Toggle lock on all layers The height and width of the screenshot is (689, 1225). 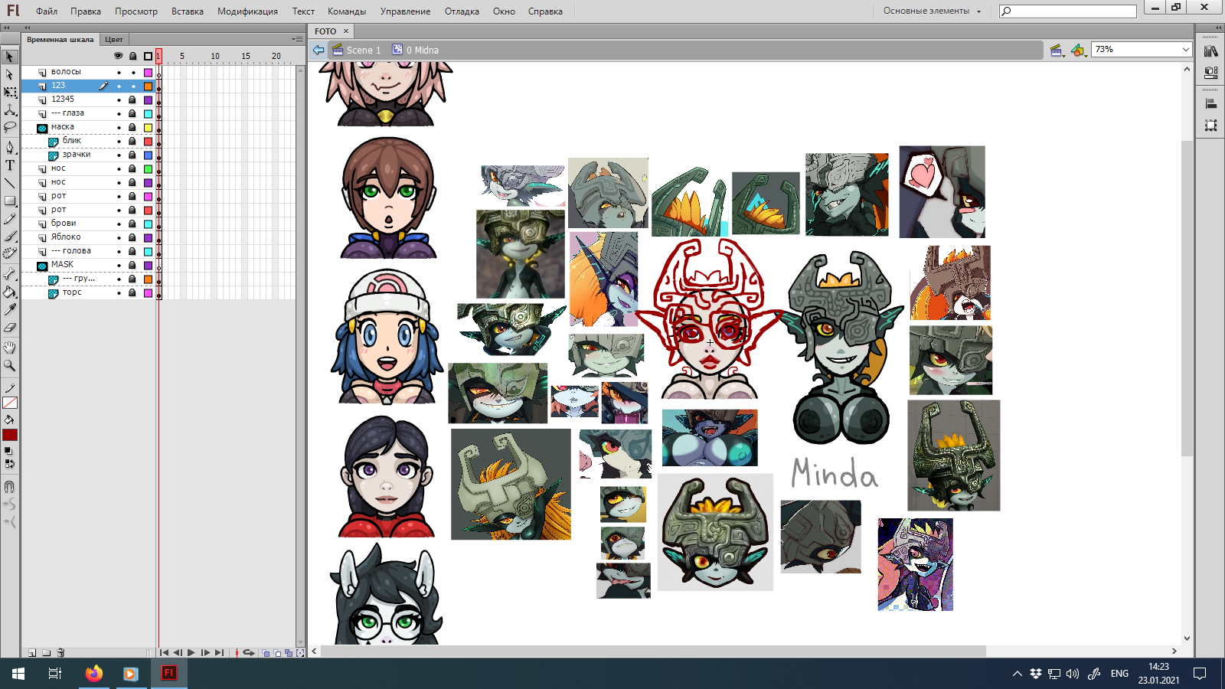tap(132, 56)
